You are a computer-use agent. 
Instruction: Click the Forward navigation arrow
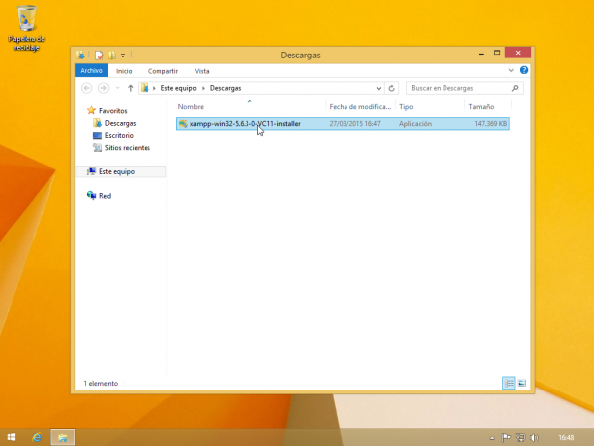click(x=103, y=88)
